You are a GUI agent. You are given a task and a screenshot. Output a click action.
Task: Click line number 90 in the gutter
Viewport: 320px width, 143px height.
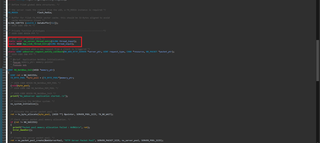4,41
